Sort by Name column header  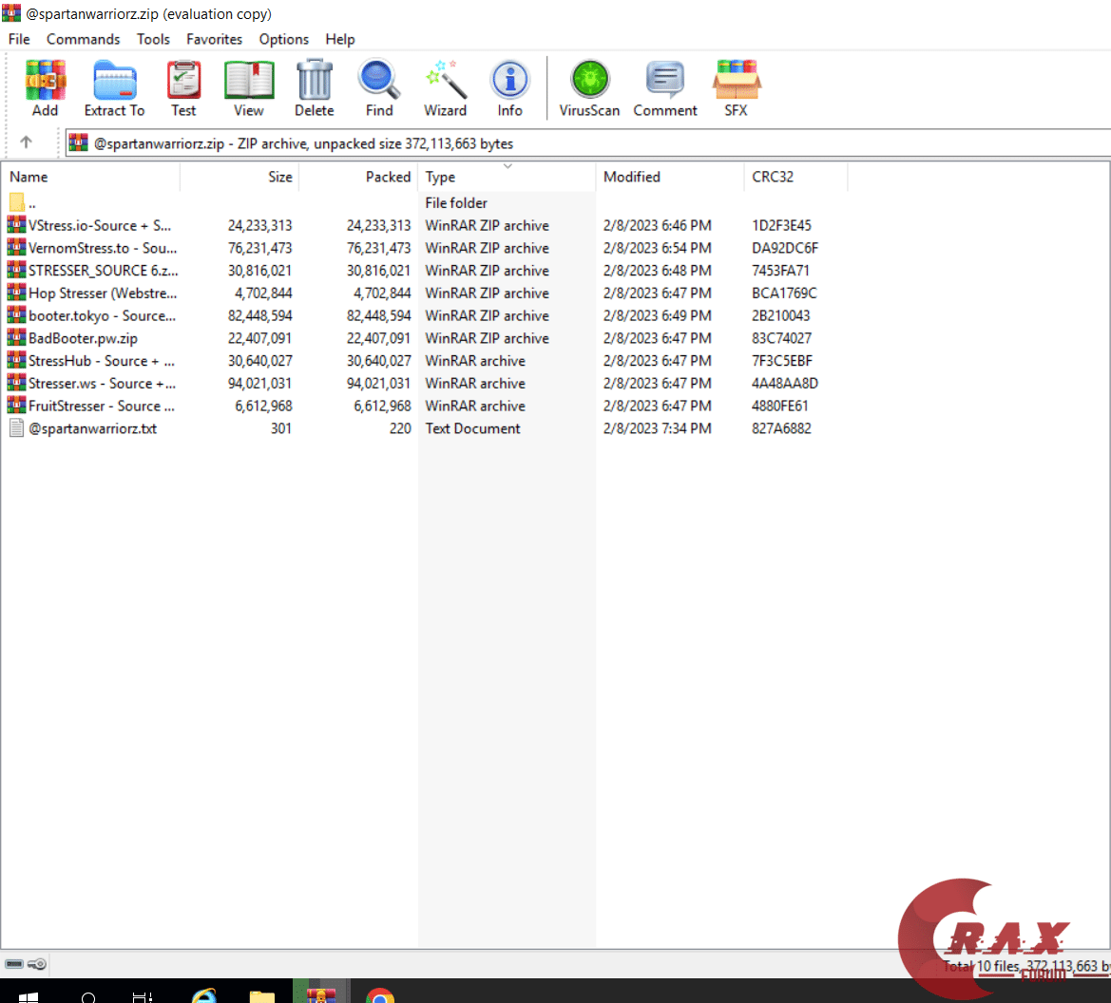click(x=90, y=177)
